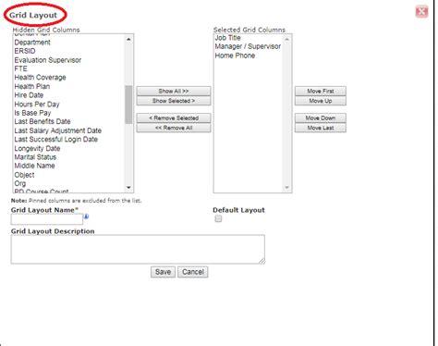Click Move First button
The image size is (438, 346).
321,91
